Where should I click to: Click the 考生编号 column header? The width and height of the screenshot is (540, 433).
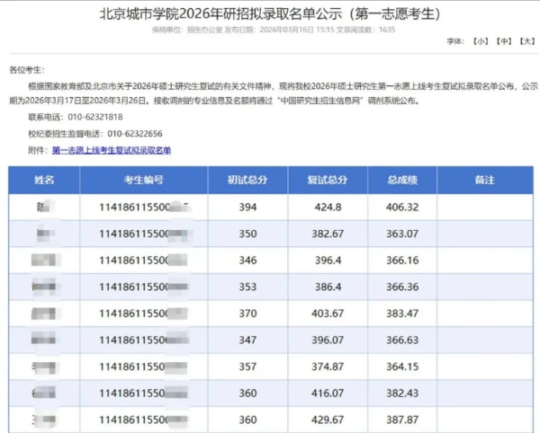click(x=143, y=181)
